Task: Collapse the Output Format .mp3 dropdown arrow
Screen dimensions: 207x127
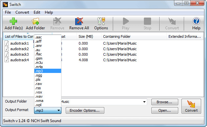Action: [x=59, y=110]
